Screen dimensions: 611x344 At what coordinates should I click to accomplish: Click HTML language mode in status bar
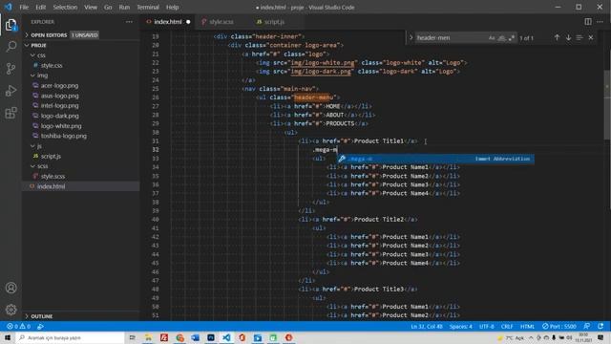click(x=527, y=327)
